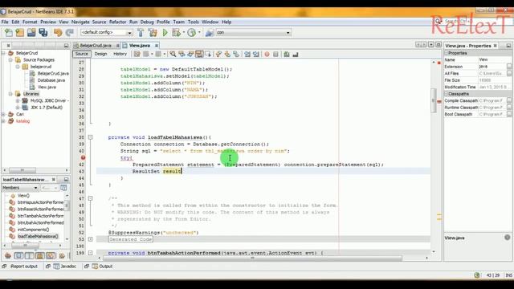Image resolution: width=514 pixels, height=289 pixels.
Task: Click error marker on line 41
Action: point(83,157)
